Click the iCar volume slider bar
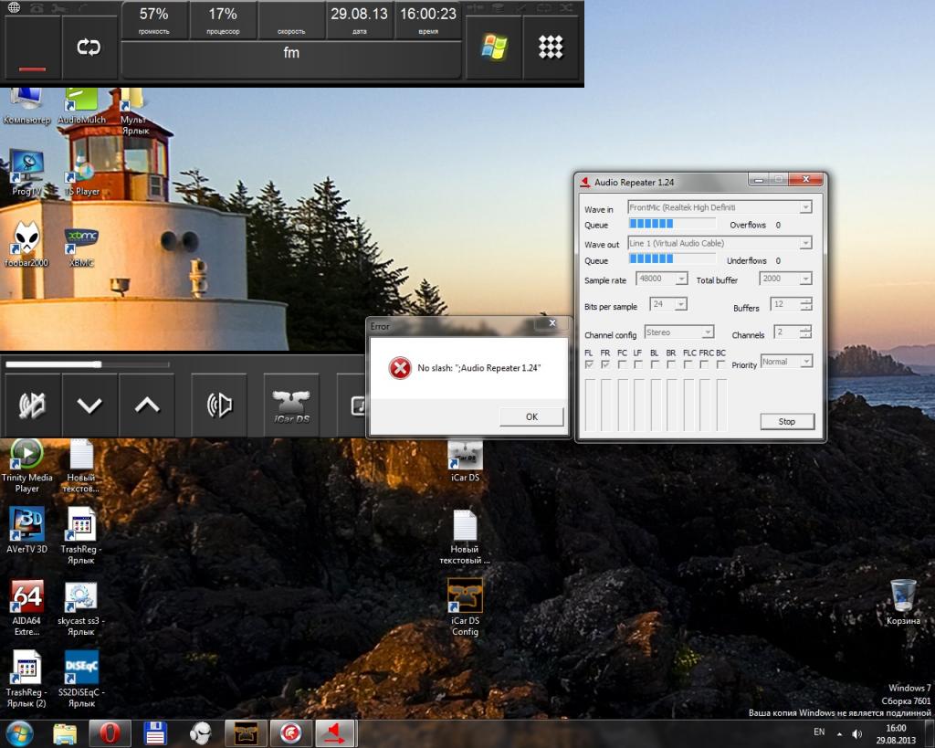Viewport: 935px width, 748px height. pos(87,364)
